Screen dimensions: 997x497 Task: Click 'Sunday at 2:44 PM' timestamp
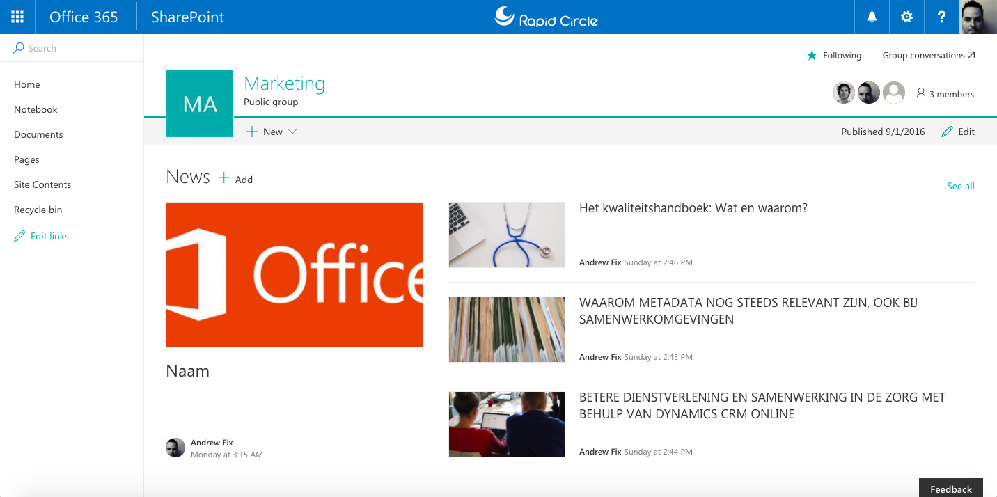click(x=658, y=452)
